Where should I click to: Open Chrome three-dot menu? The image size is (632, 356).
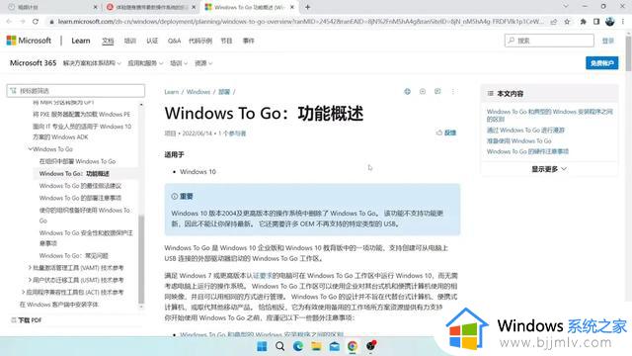click(623, 22)
